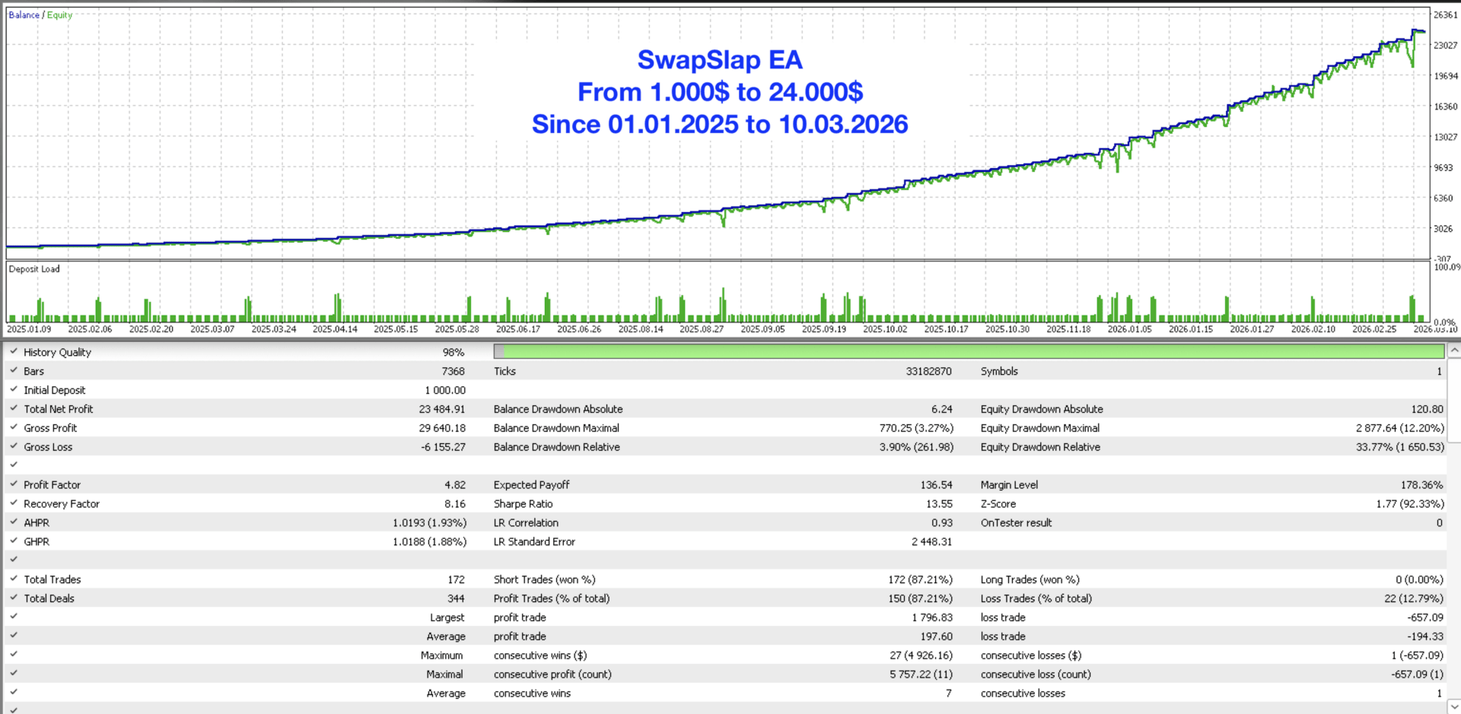Toggle the checkmark beside Recovery Factor
The width and height of the screenshot is (1461, 714).
pos(14,503)
